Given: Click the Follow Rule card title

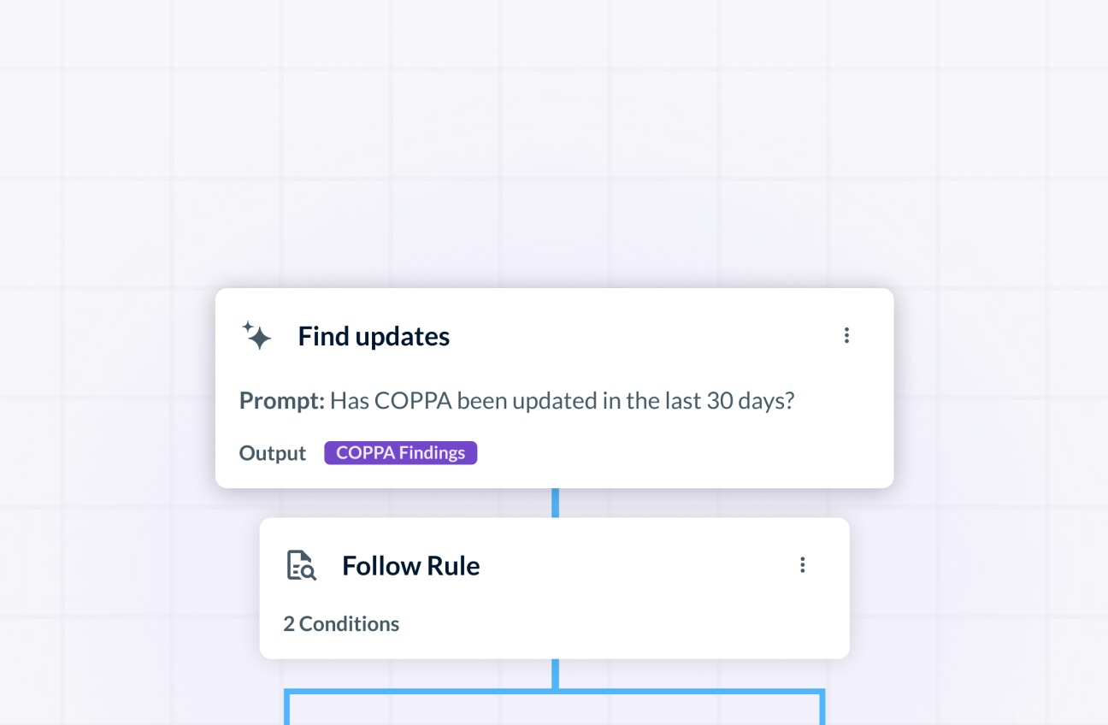Looking at the screenshot, I should coord(410,565).
